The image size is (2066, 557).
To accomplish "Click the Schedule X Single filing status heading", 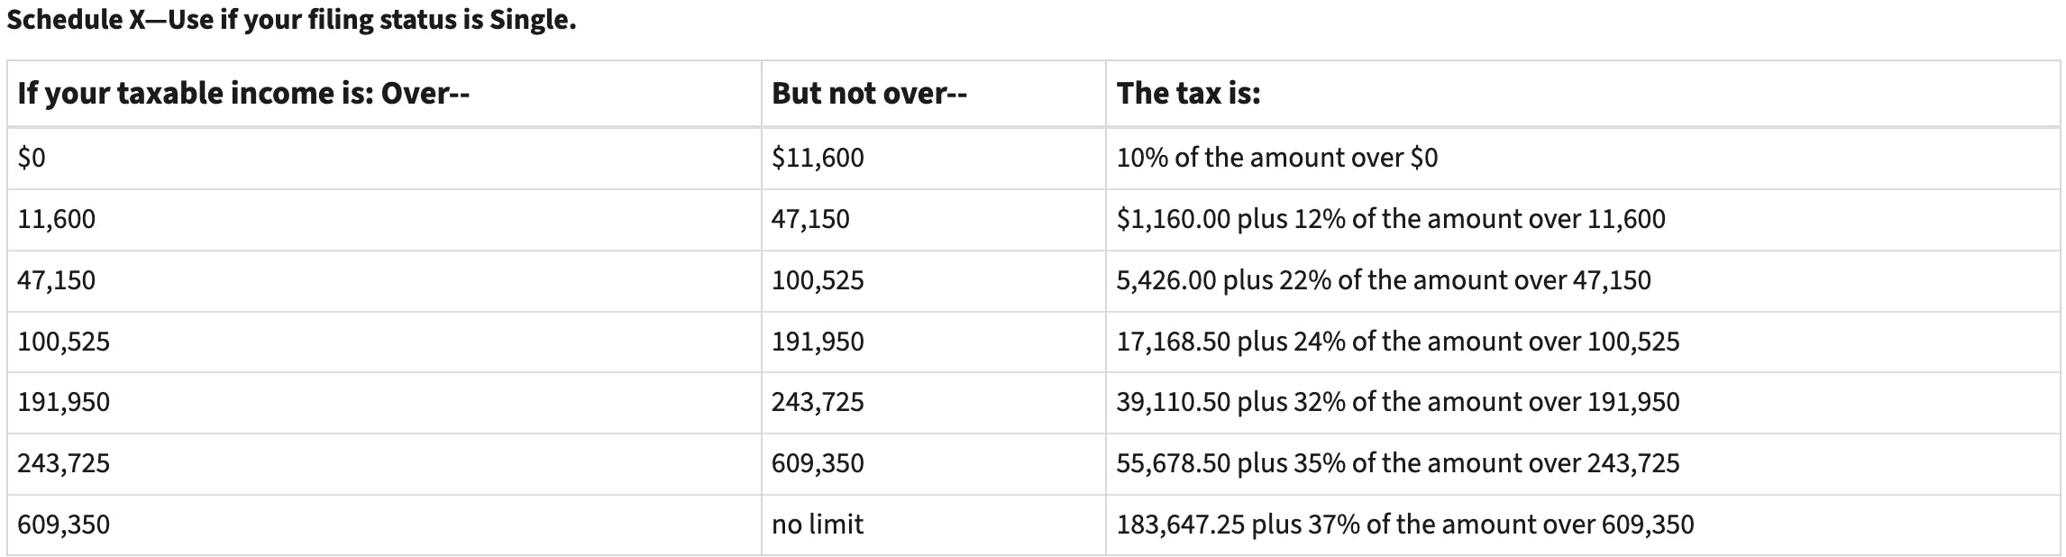I will coord(291,20).
